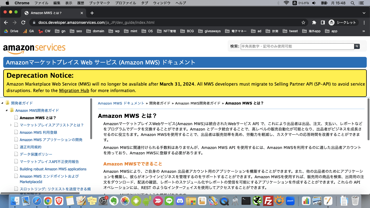
Task: Open the NFT管理 bookmarks folder
Action: coord(166,31)
